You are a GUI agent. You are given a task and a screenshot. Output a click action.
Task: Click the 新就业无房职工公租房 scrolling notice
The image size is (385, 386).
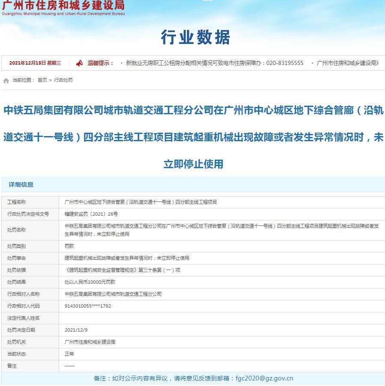coord(214,63)
